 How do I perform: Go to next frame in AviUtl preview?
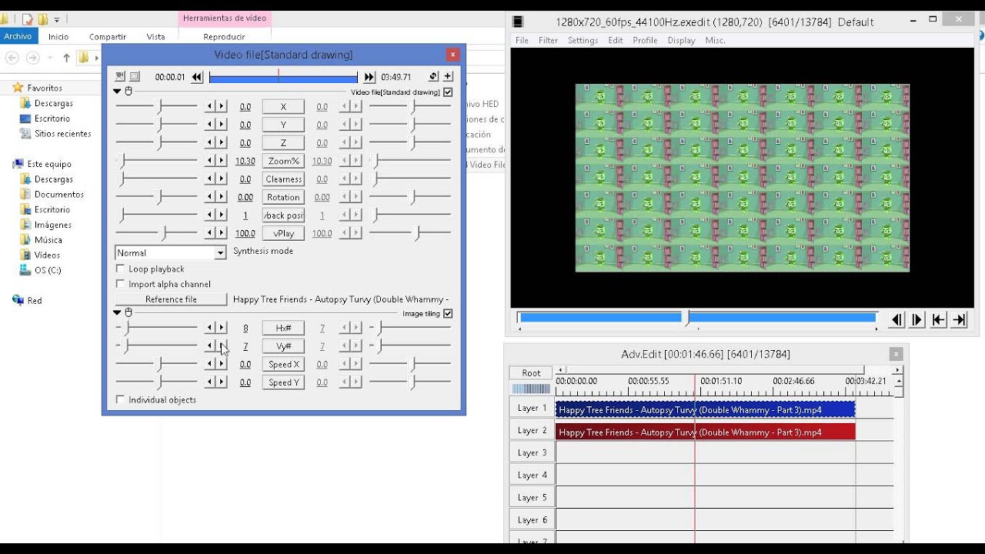[x=917, y=320]
